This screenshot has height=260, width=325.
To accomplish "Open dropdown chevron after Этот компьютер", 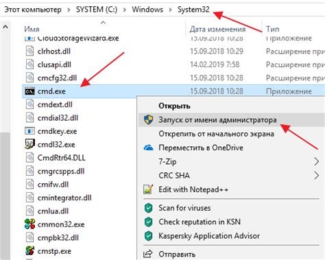I will tap(69, 10).
